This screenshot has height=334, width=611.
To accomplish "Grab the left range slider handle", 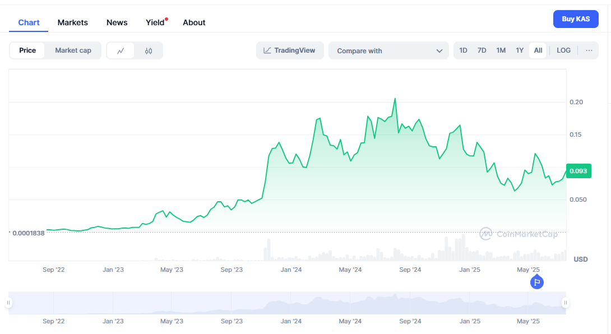I will (8, 303).
